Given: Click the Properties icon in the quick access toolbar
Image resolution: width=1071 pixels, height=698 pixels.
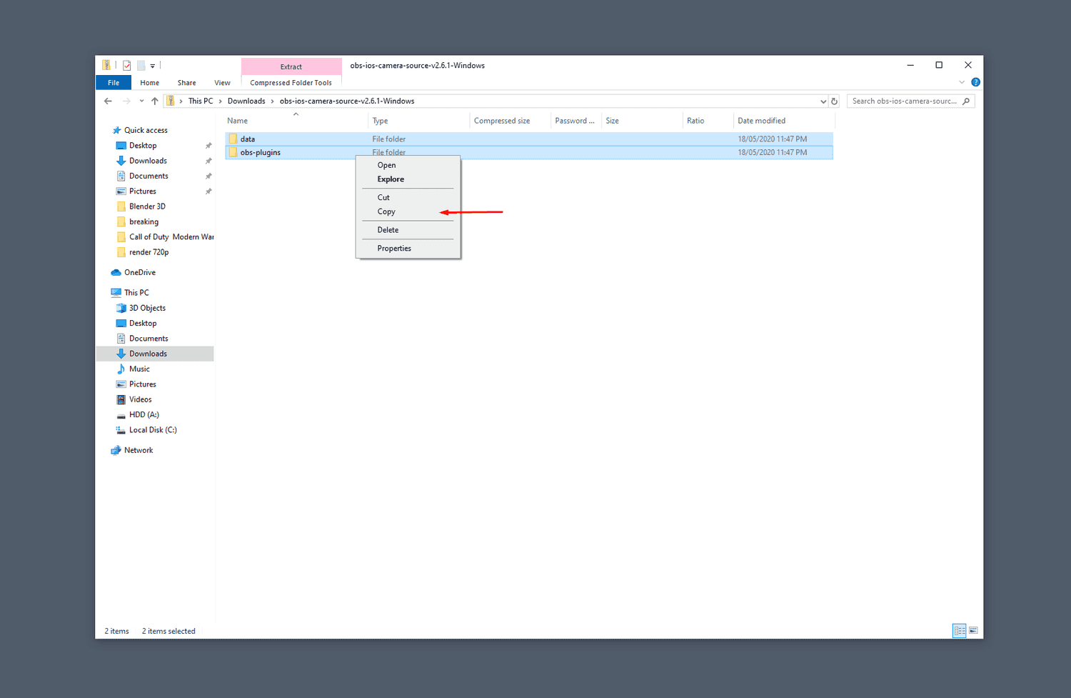Looking at the screenshot, I should (x=127, y=66).
